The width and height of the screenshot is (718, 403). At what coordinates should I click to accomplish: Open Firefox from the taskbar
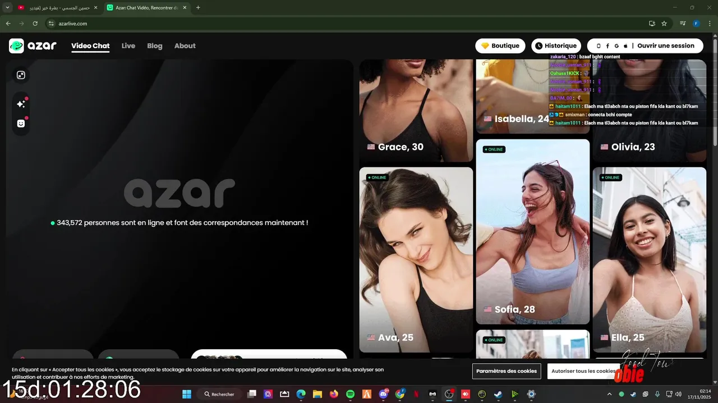click(x=334, y=394)
